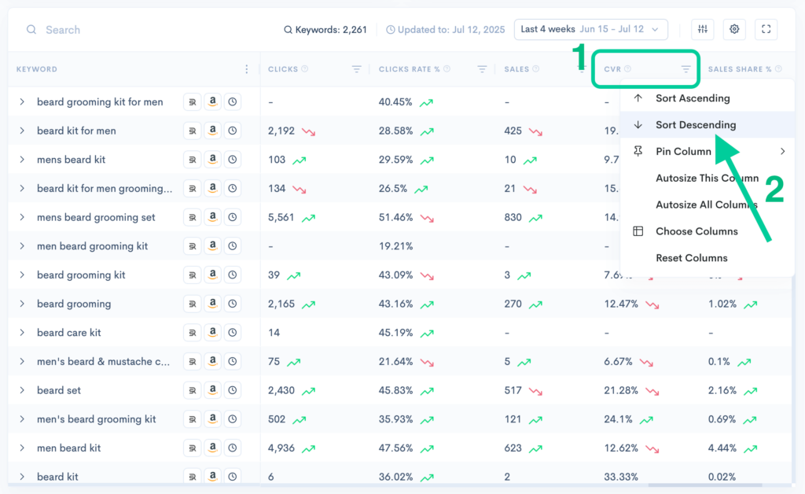805x494 pixels.
Task: Click the Clicks Rate % info icon
Action: click(447, 68)
